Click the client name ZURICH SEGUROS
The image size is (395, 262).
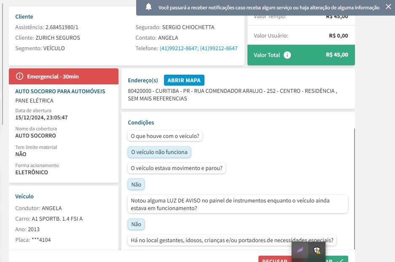click(58, 38)
